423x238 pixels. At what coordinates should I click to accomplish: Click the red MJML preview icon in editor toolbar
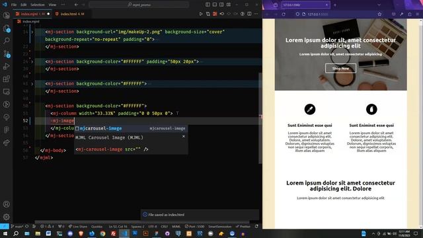click(215, 14)
